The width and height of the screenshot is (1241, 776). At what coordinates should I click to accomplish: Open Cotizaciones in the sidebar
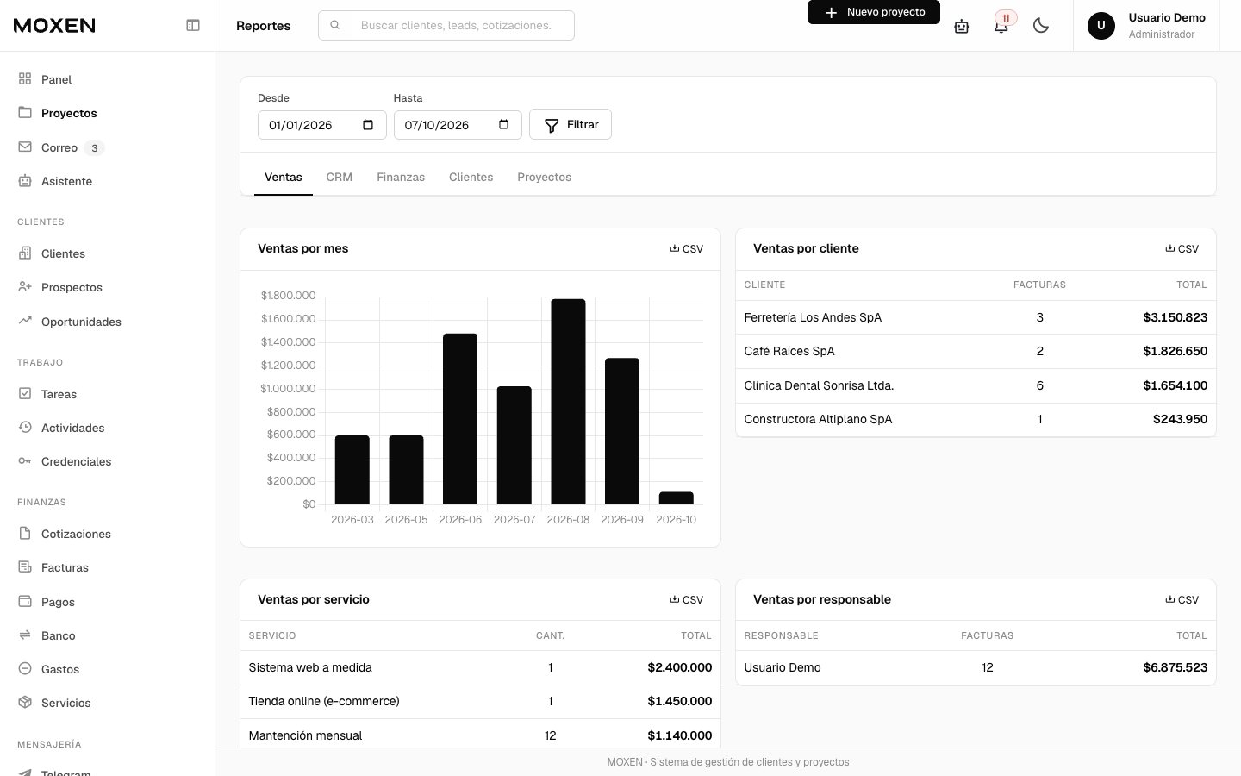[x=107, y=534]
